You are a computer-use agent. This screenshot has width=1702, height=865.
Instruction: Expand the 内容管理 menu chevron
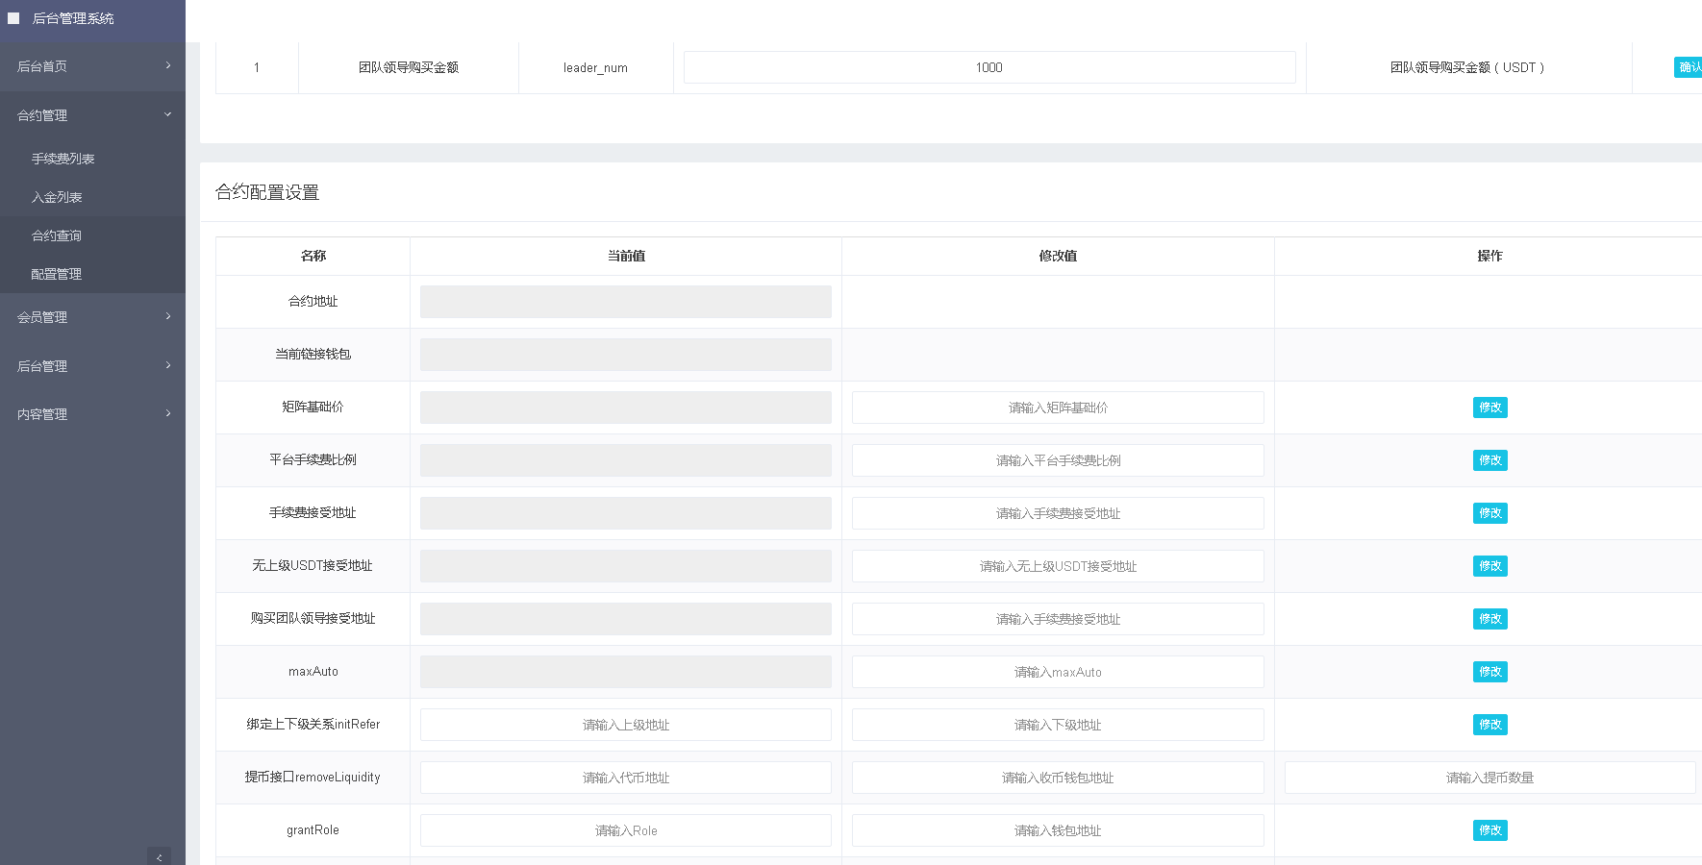coord(168,413)
